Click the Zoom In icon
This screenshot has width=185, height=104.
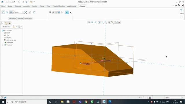tap(92, 23)
